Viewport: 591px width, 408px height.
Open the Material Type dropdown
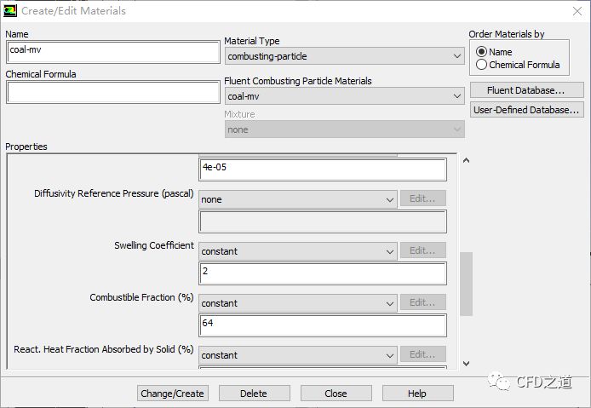[x=344, y=56]
